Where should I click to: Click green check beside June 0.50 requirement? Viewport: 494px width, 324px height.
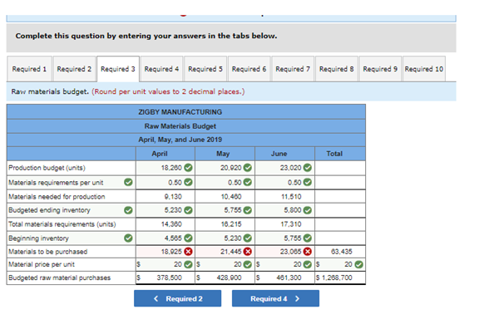tap(308, 182)
